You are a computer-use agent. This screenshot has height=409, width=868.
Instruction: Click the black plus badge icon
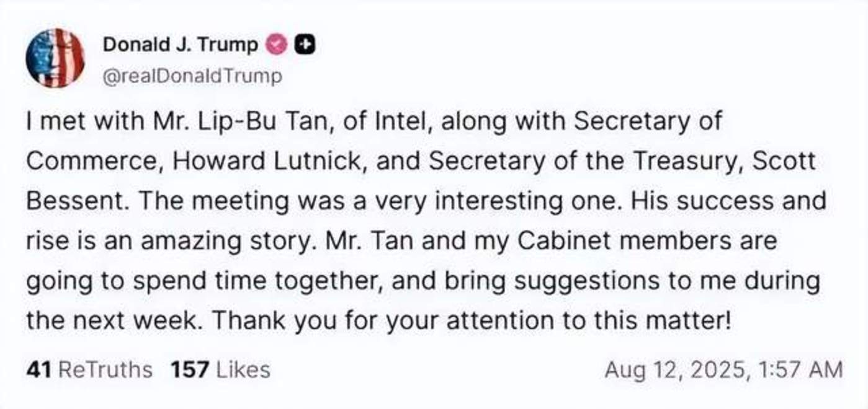305,45
